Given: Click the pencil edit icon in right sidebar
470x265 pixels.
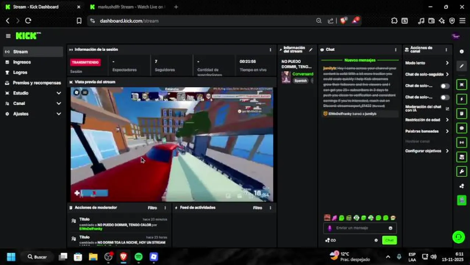Looking at the screenshot, I should click(x=462, y=66).
